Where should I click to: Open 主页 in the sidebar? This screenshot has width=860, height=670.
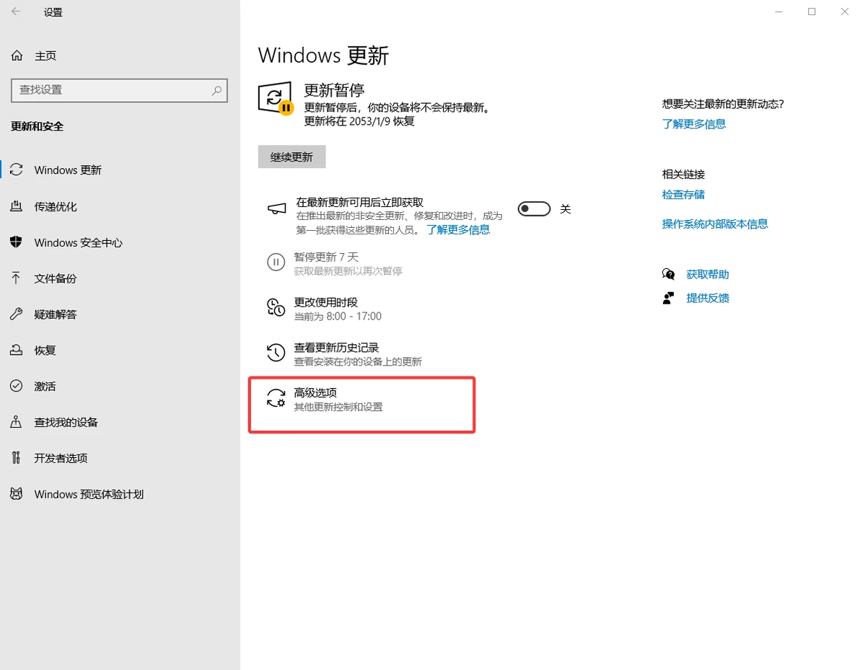coord(45,56)
